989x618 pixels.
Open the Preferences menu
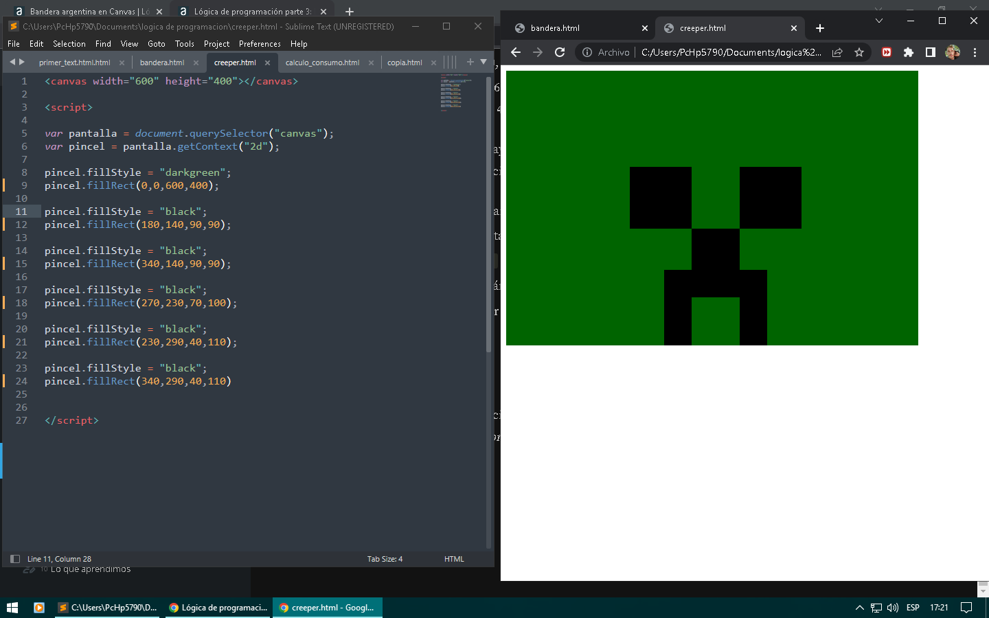pos(260,44)
